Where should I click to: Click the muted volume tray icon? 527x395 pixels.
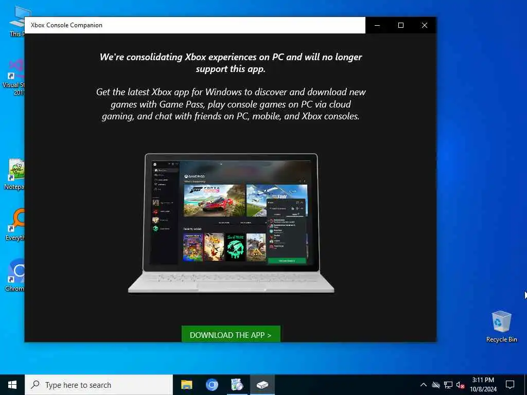461,385
